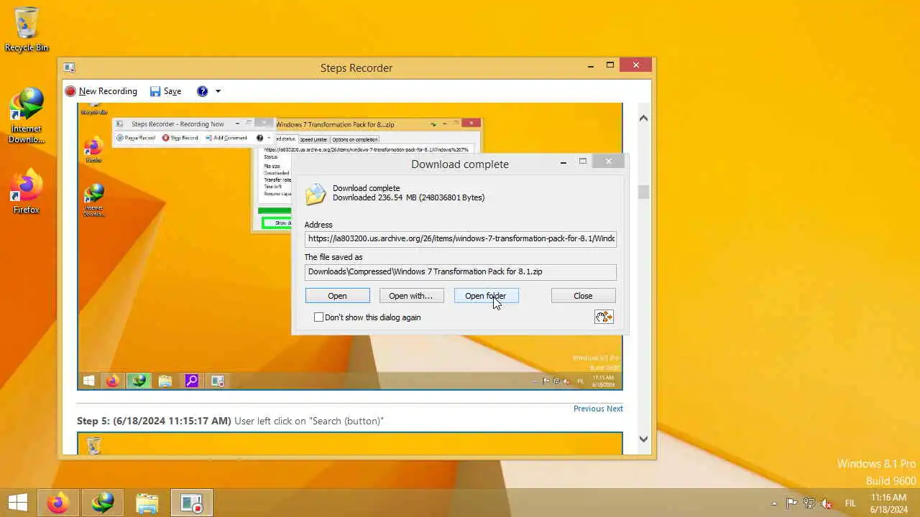This screenshot has height=517, width=920.
Task: Open File Explorer from the taskbar
Action: tap(147, 503)
